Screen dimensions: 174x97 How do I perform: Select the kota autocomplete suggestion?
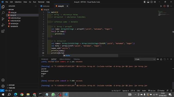(91, 56)
